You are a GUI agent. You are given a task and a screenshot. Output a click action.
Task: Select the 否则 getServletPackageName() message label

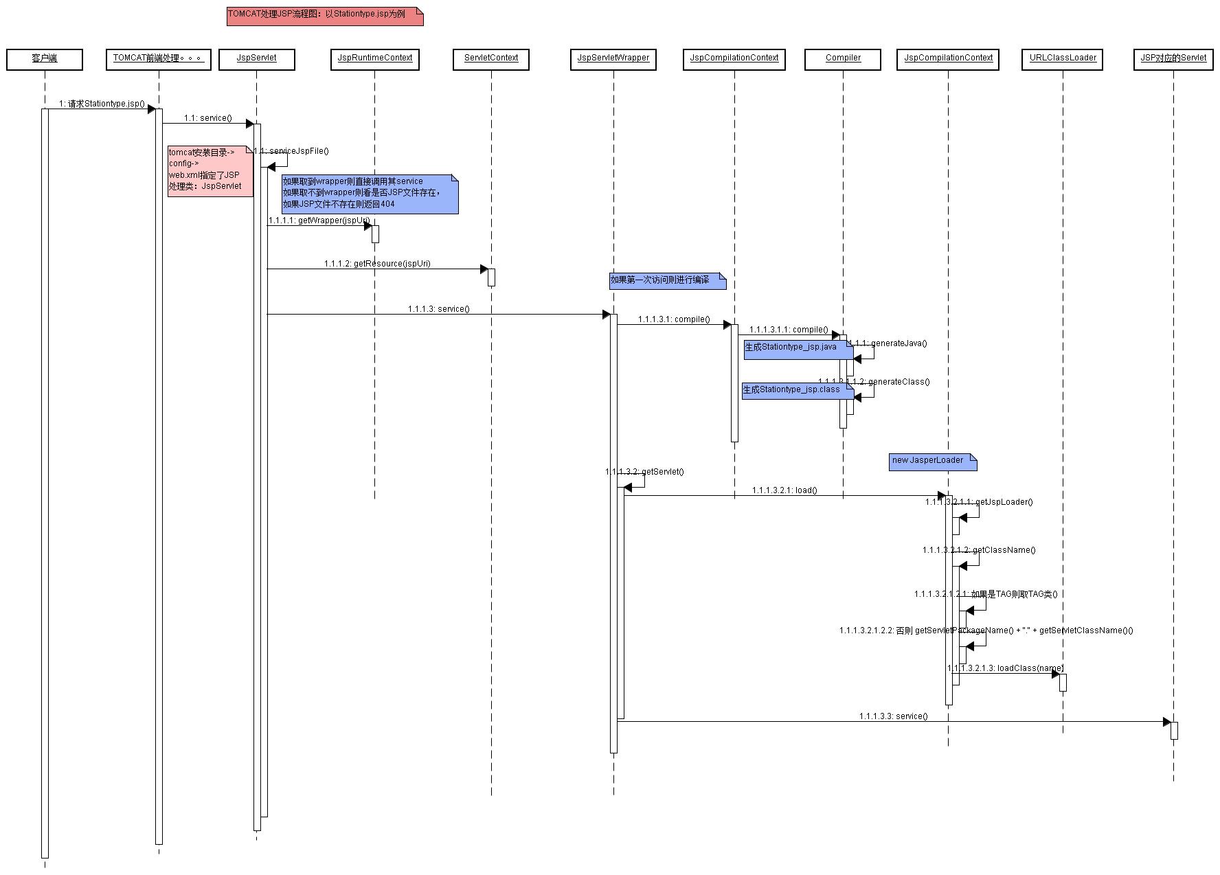[986, 630]
